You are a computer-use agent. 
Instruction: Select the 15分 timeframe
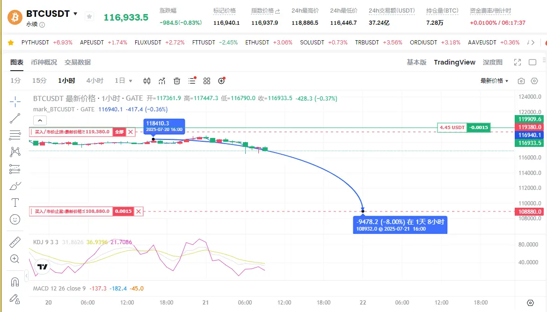click(39, 81)
